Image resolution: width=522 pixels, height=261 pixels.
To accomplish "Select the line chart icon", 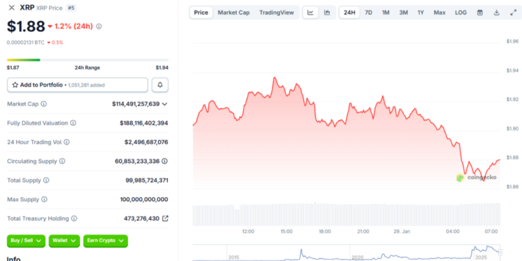I will click(x=310, y=13).
